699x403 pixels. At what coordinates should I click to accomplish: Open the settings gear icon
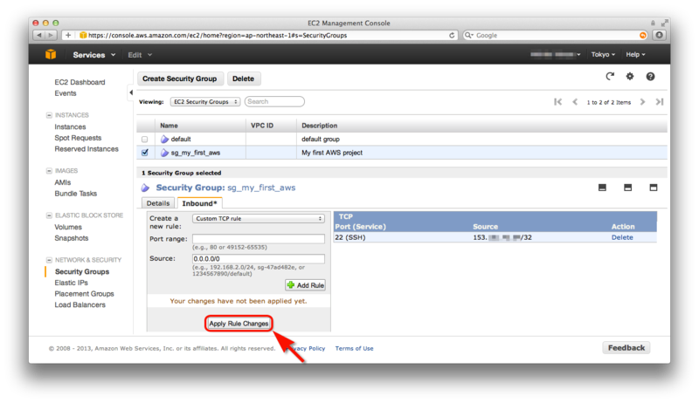point(629,77)
